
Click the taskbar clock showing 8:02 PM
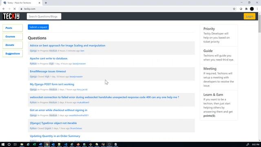pos(256,144)
